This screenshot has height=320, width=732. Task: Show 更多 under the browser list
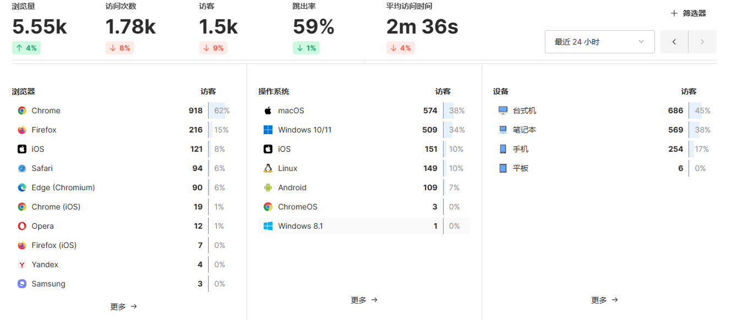(123, 306)
